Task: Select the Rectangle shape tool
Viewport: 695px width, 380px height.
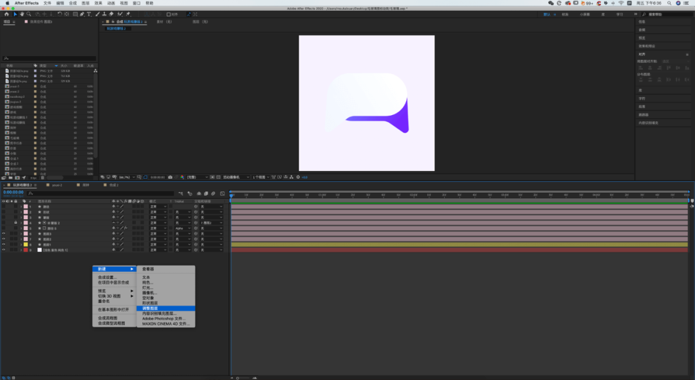Action: (75, 14)
